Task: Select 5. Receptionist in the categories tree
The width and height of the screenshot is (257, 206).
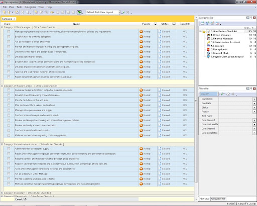Action: 219,49
